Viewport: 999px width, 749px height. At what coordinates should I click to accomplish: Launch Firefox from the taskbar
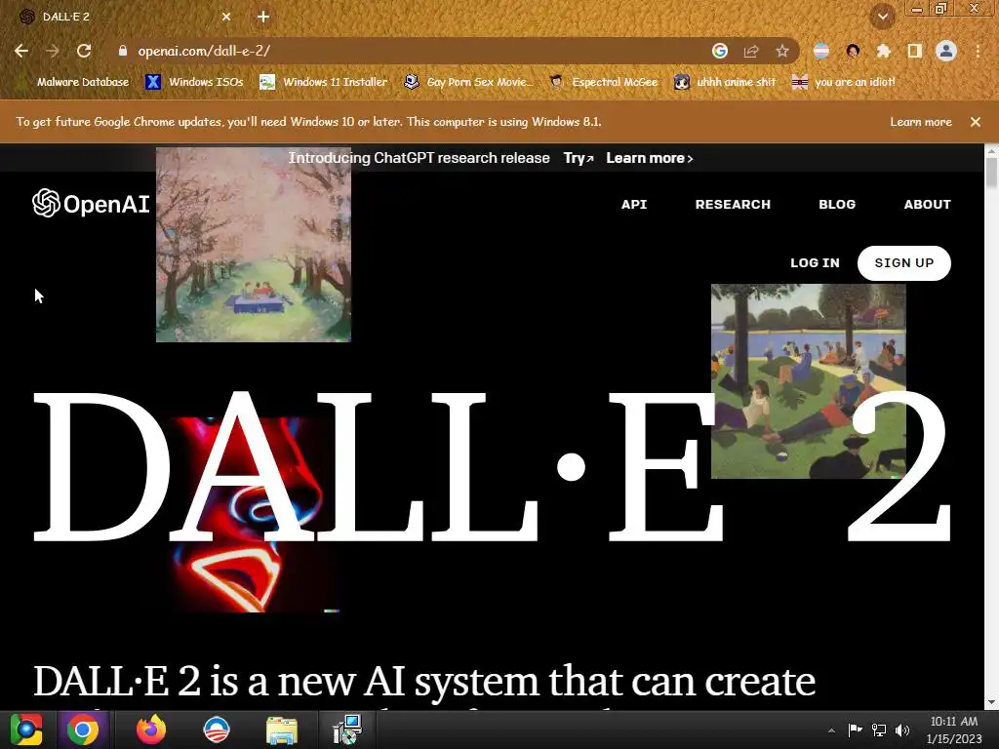pyautogui.click(x=151, y=729)
